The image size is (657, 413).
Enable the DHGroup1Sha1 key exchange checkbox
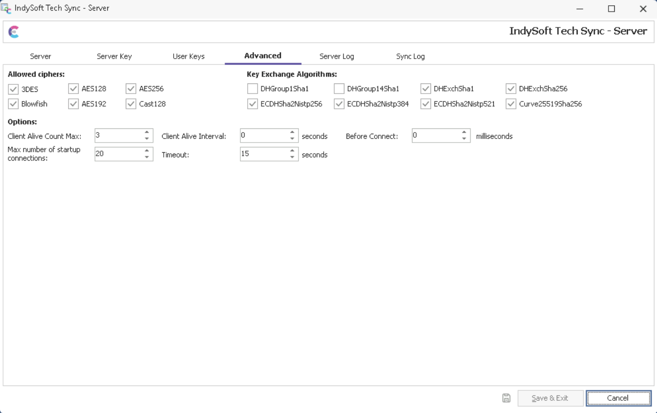[252, 89]
